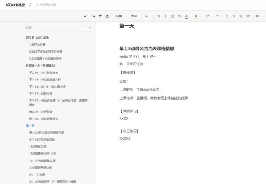The height and width of the screenshot is (184, 266).
Task: Expand bulleted list style options arrow
Action: point(222,16)
